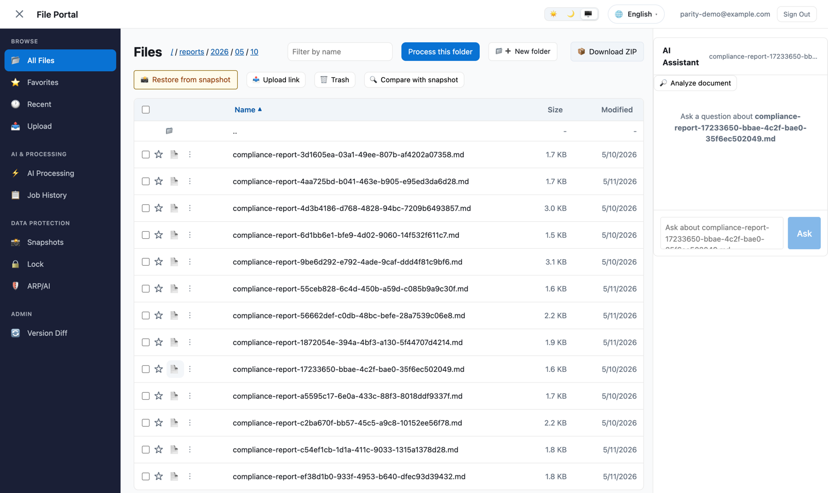Sort by Size column header
The height and width of the screenshot is (493, 828).
coord(555,110)
